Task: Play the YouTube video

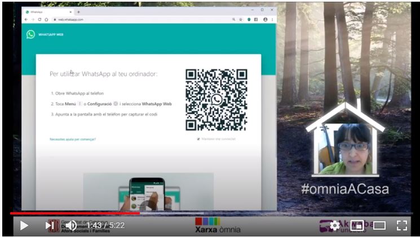Action: [x=24, y=226]
